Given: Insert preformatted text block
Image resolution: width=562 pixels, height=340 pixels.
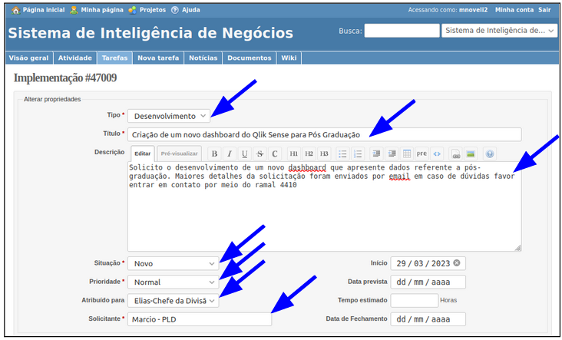Looking at the screenshot, I should [421, 153].
